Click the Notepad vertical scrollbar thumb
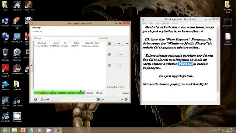 pyautogui.click(x=218, y=59)
